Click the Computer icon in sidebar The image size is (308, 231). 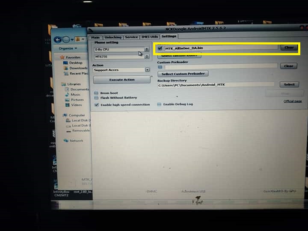(65, 115)
